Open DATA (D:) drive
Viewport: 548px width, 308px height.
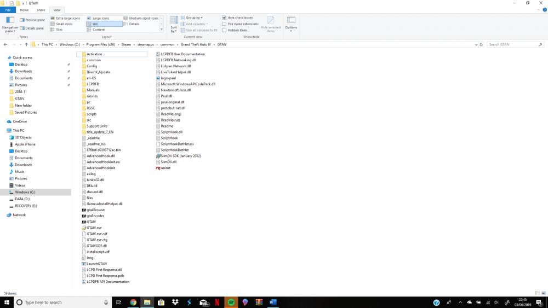[22, 199]
